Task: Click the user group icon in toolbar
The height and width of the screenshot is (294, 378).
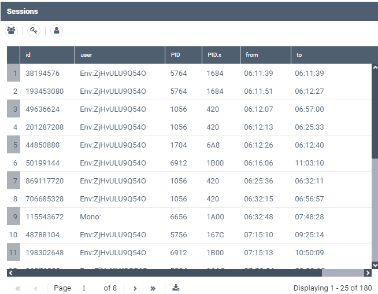Action: pos(12,31)
